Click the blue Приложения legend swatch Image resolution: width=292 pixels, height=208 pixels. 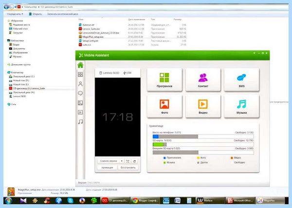coord(164,158)
